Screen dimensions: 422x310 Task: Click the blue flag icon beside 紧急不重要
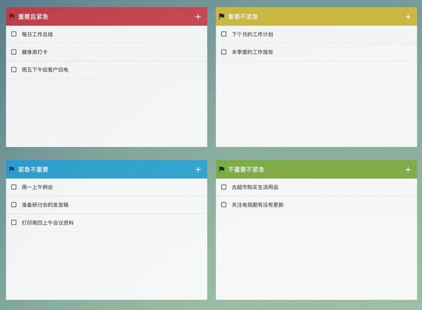tap(12, 170)
